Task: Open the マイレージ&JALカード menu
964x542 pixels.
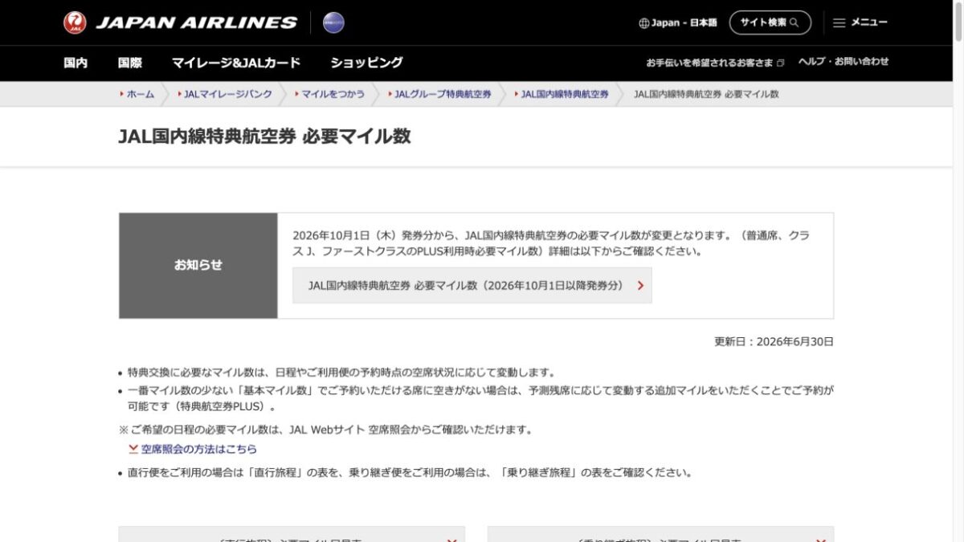Action: click(235, 63)
